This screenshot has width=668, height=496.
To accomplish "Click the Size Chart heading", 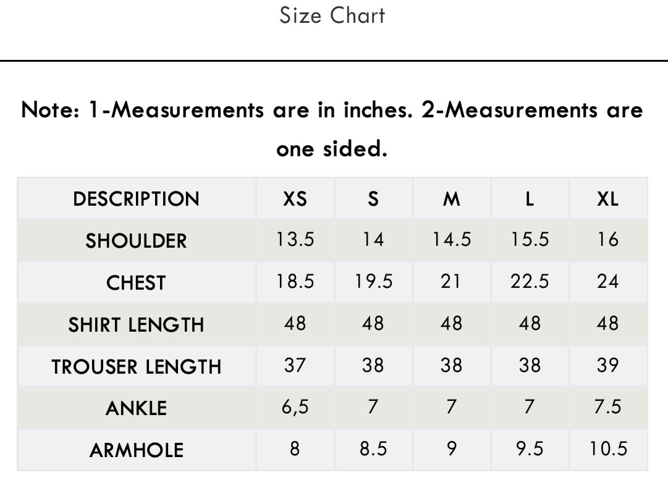I will (332, 16).
